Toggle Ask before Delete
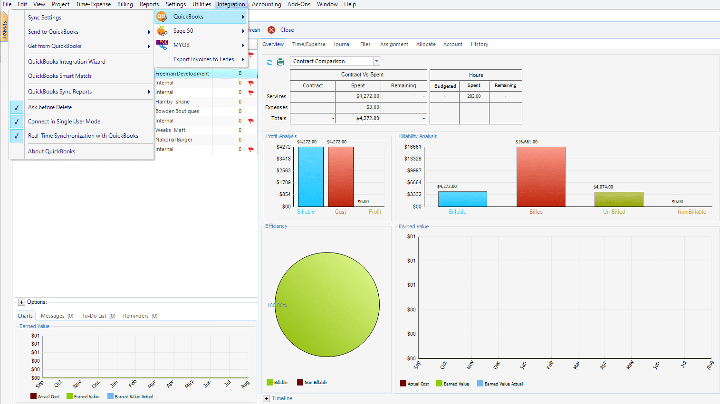Viewport: 720px width, 404px height. [x=17, y=107]
